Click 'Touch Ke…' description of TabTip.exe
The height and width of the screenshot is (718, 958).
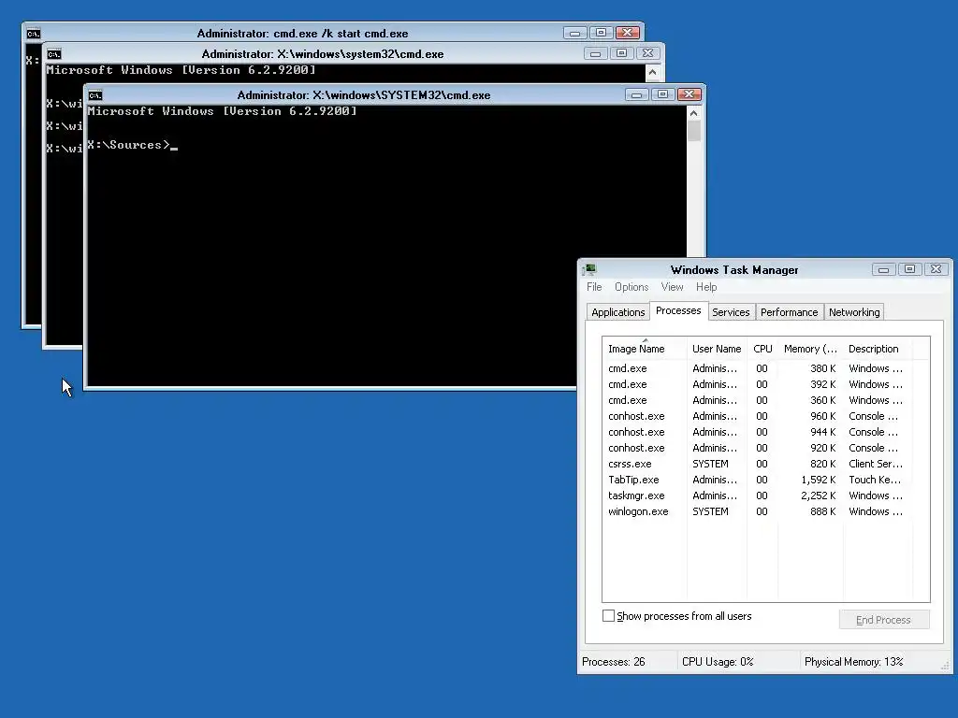pos(875,480)
